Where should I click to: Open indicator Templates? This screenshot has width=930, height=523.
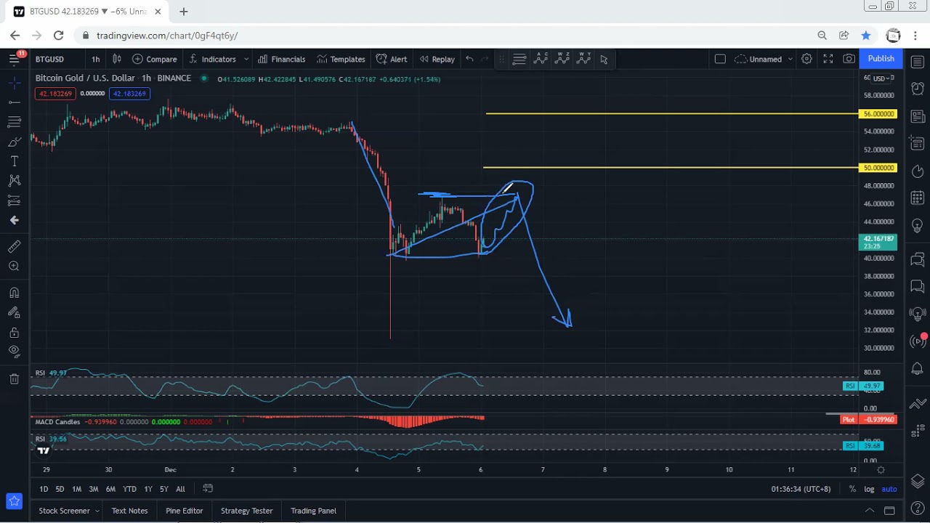click(x=341, y=59)
